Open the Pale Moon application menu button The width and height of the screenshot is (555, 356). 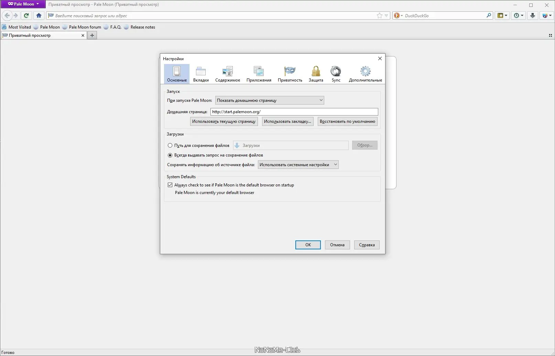tap(23, 4)
